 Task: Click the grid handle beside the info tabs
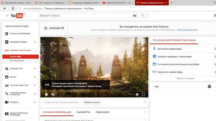click(145, 112)
